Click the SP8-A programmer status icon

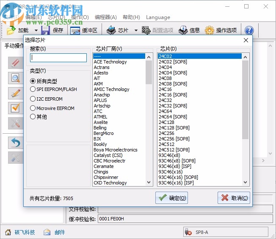(188, 232)
